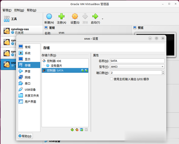Open Serial Ports (串口) settings page
This screenshot has height=144, width=179.
(x=29, y=83)
